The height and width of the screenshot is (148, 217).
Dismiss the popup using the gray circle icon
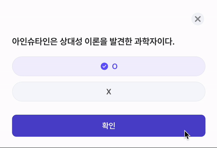[x=197, y=19]
